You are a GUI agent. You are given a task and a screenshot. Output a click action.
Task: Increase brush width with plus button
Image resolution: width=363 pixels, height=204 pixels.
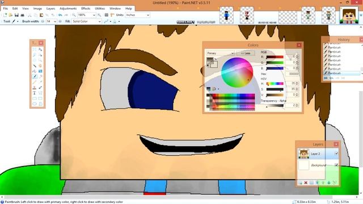60,22
